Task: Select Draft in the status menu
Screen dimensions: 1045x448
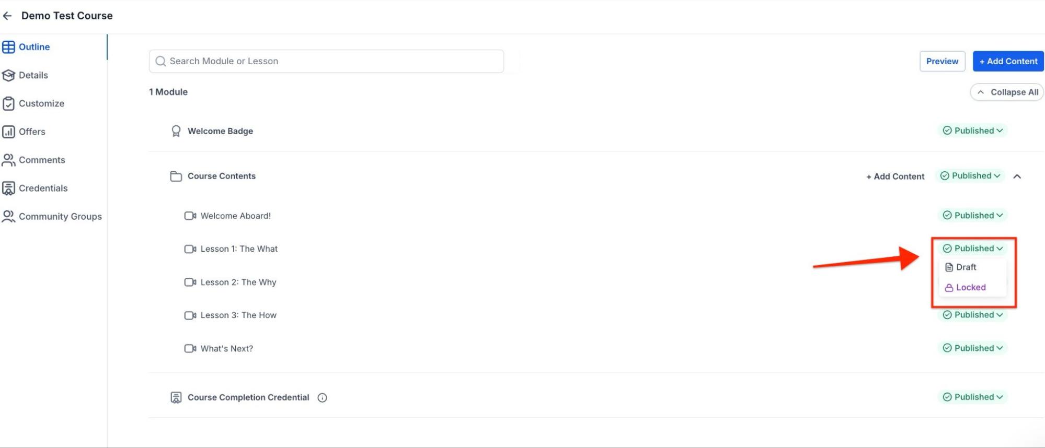Action: (966, 267)
